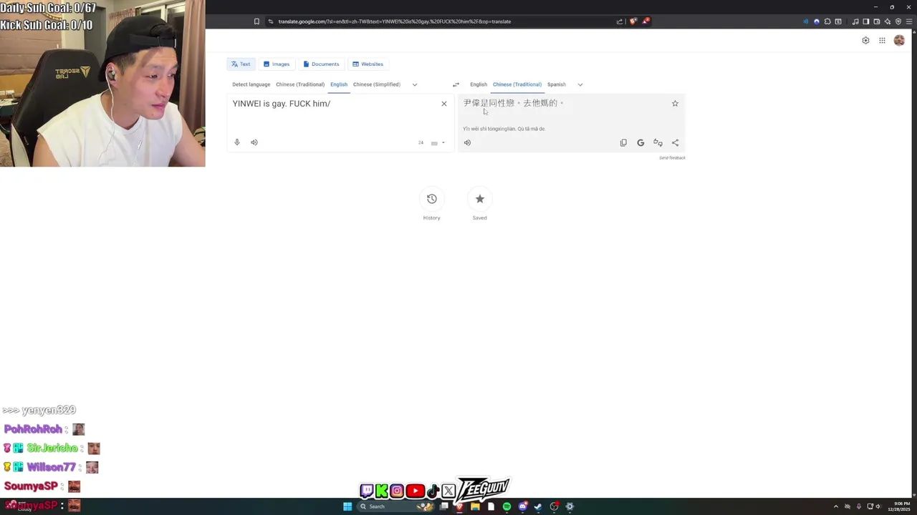This screenshot has height=515, width=917.
Task: Open the clock showing 9:06 PM
Action: coord(900,506)
